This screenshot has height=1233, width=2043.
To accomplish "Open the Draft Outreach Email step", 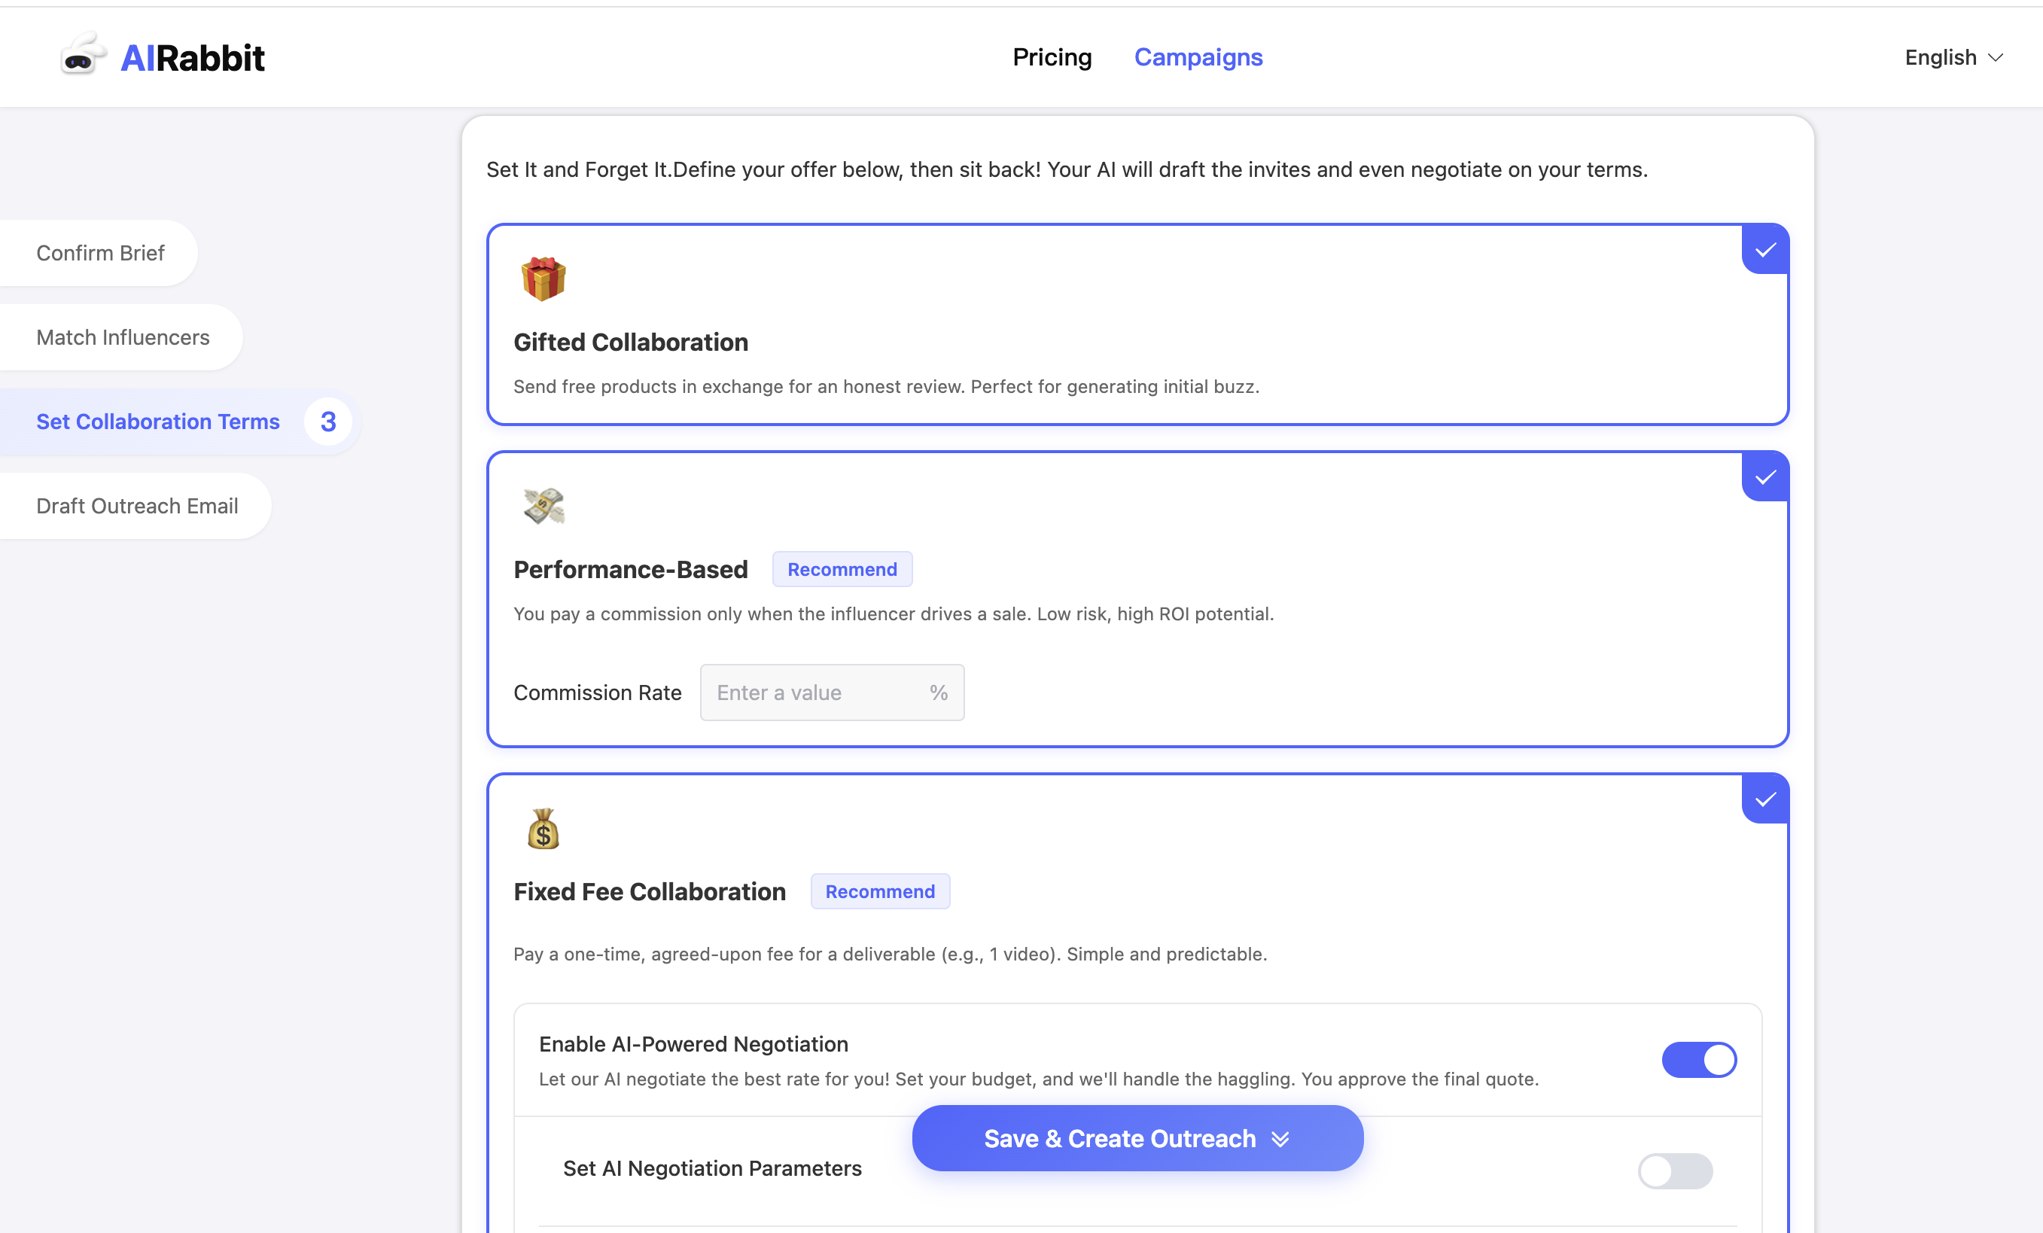I will (x=137, y=505).
